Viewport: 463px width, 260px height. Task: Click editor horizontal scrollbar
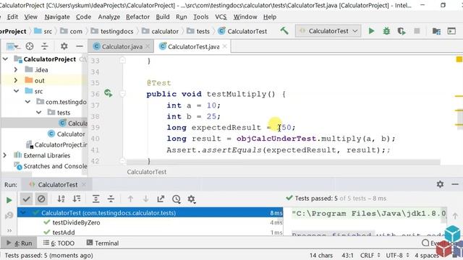pyautogui.click(x=283, y=162)
